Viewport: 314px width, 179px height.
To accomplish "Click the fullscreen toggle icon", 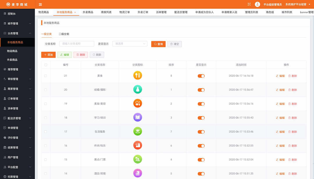I will [x=249, y=4].
